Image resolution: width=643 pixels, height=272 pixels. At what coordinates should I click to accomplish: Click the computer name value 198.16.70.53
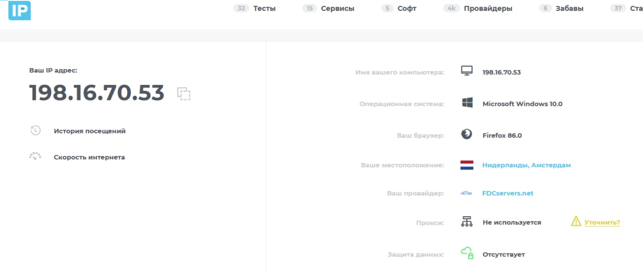(x=501, y=72)
